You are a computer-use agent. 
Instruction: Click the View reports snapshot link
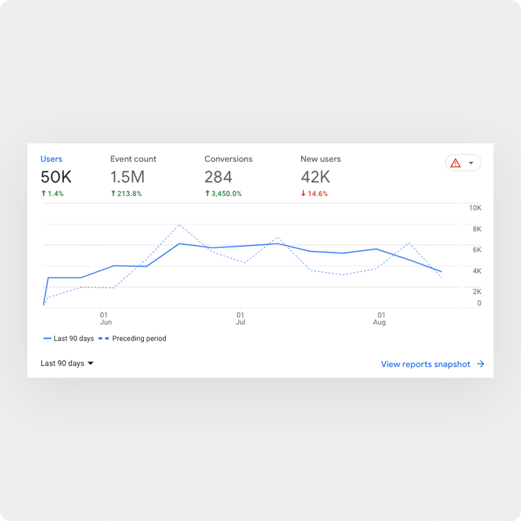click(x=425, y=364)
